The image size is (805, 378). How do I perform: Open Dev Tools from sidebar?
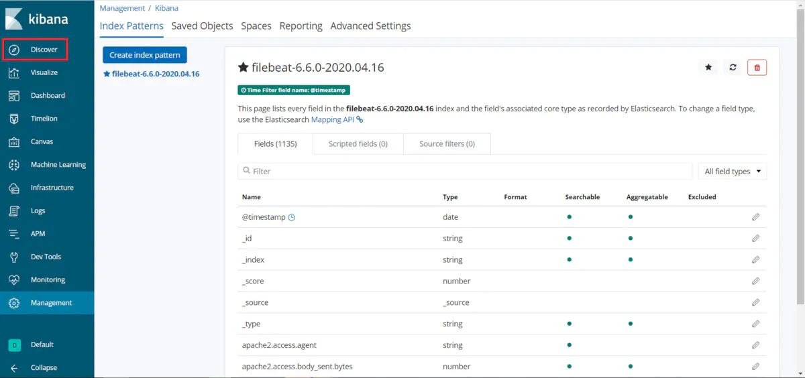[46, 257]
